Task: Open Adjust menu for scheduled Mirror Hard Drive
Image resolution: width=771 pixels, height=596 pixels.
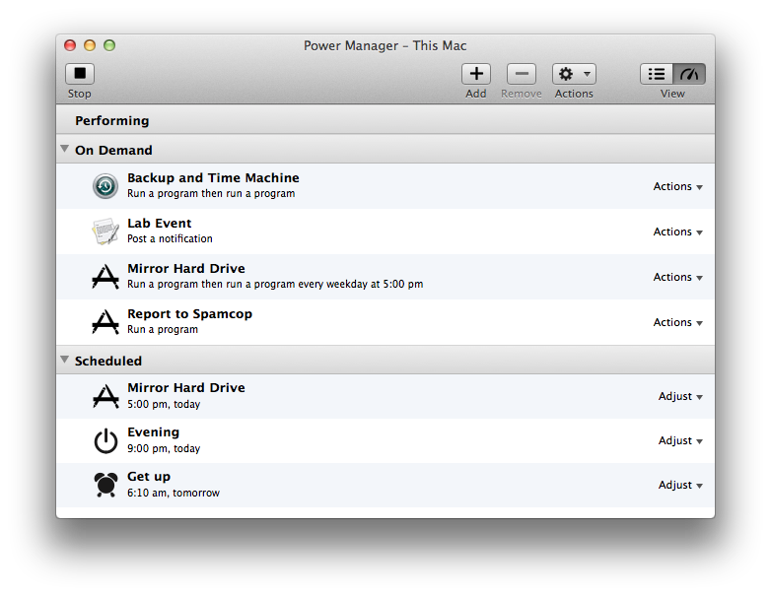Action: pos(680,397)
